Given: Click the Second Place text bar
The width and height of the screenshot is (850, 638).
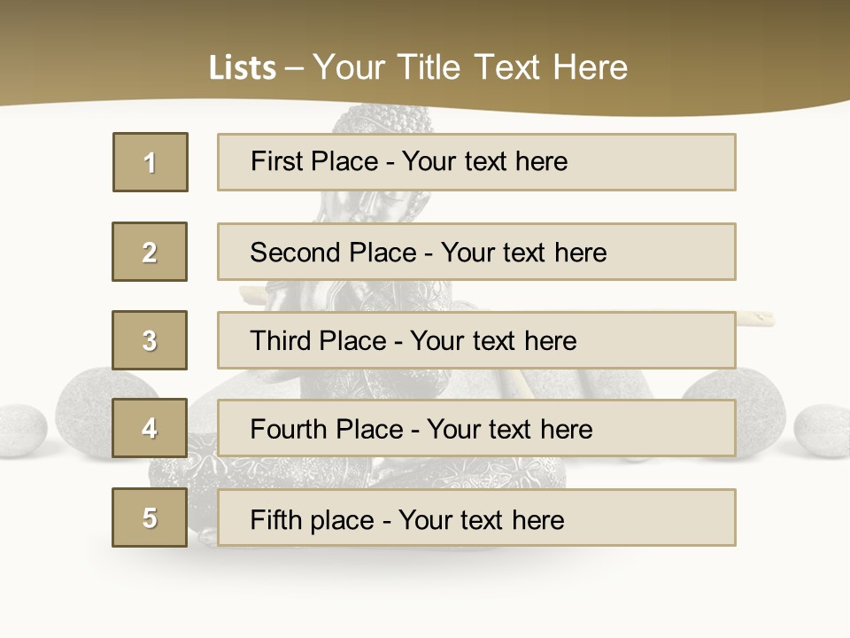Looking at the screenshot, I should click(476, 252).
